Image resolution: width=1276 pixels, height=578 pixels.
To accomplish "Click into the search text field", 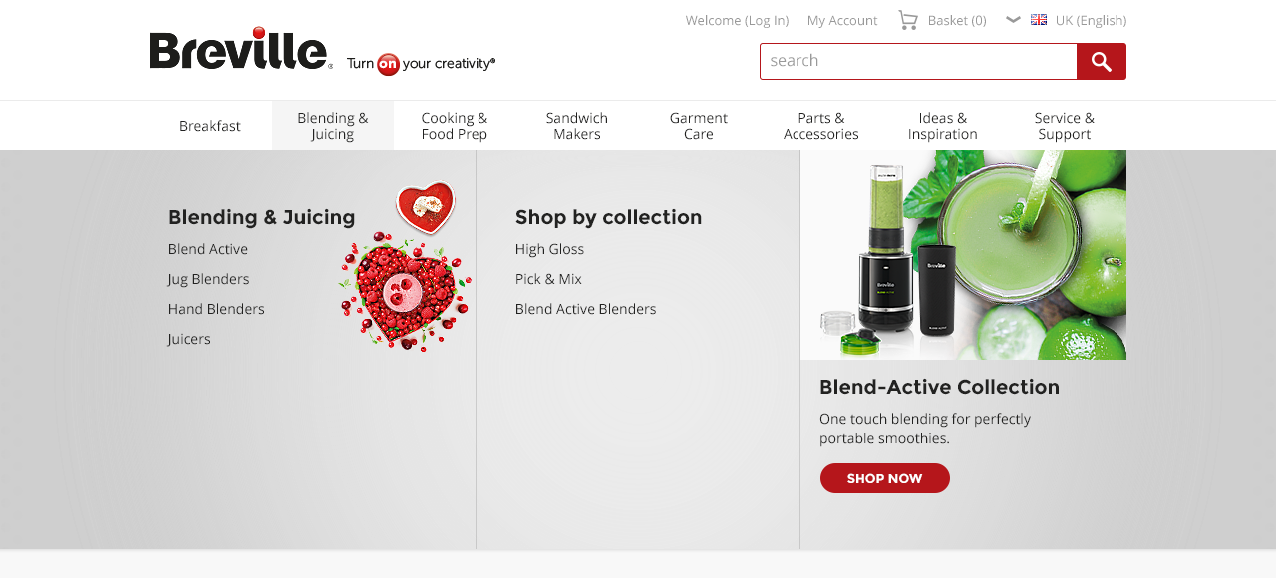I will 918,61.
